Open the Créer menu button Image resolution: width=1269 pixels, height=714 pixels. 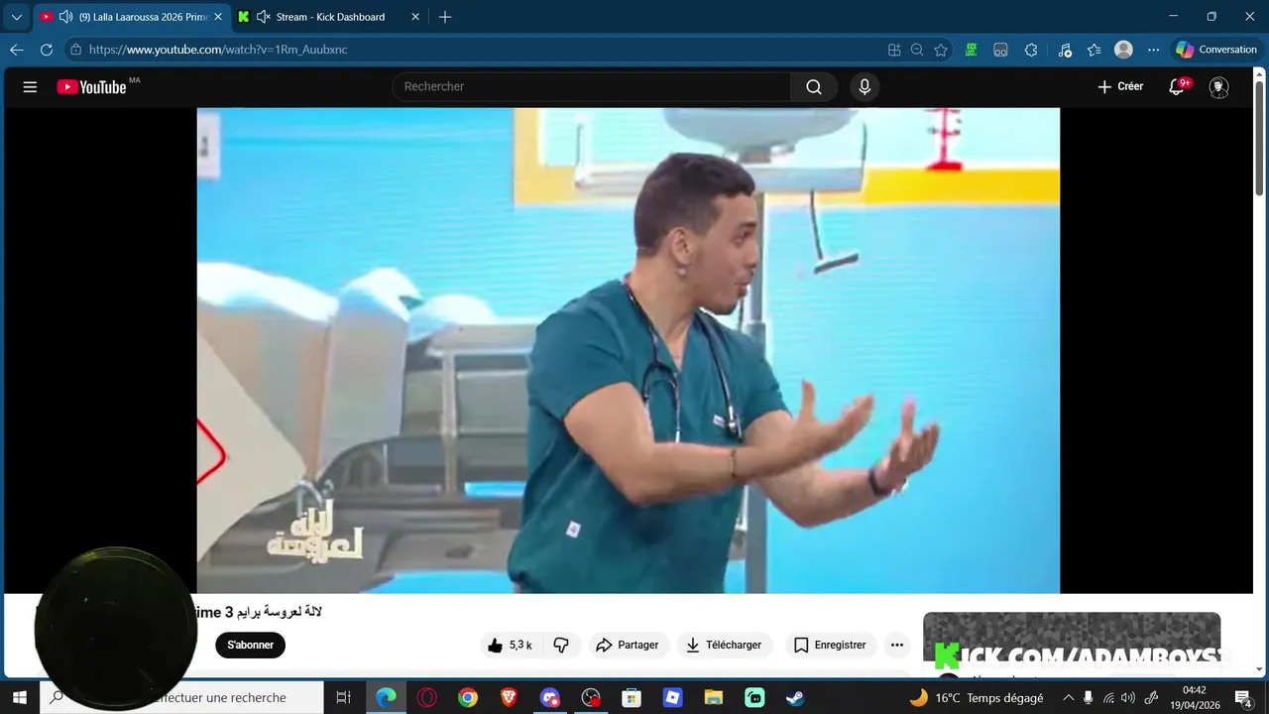(1120, 87)
